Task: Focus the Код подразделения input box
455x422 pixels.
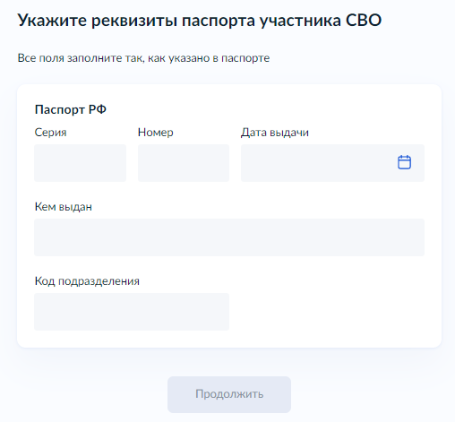Action: pyautogui.click(x=132, y=312)
